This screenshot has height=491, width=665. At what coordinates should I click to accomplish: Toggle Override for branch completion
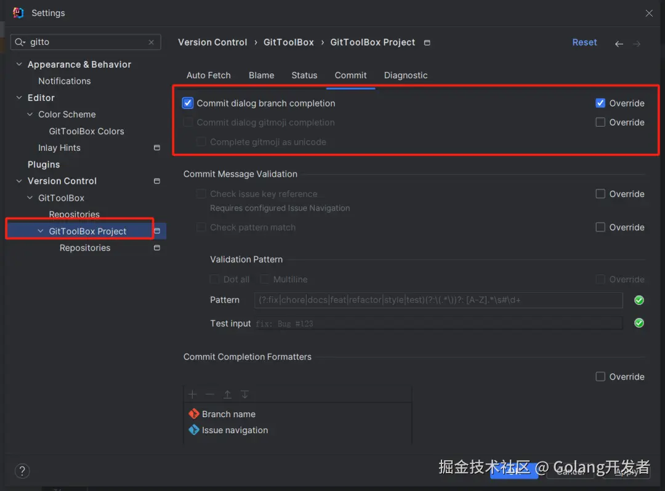click(x=600, y=103)
